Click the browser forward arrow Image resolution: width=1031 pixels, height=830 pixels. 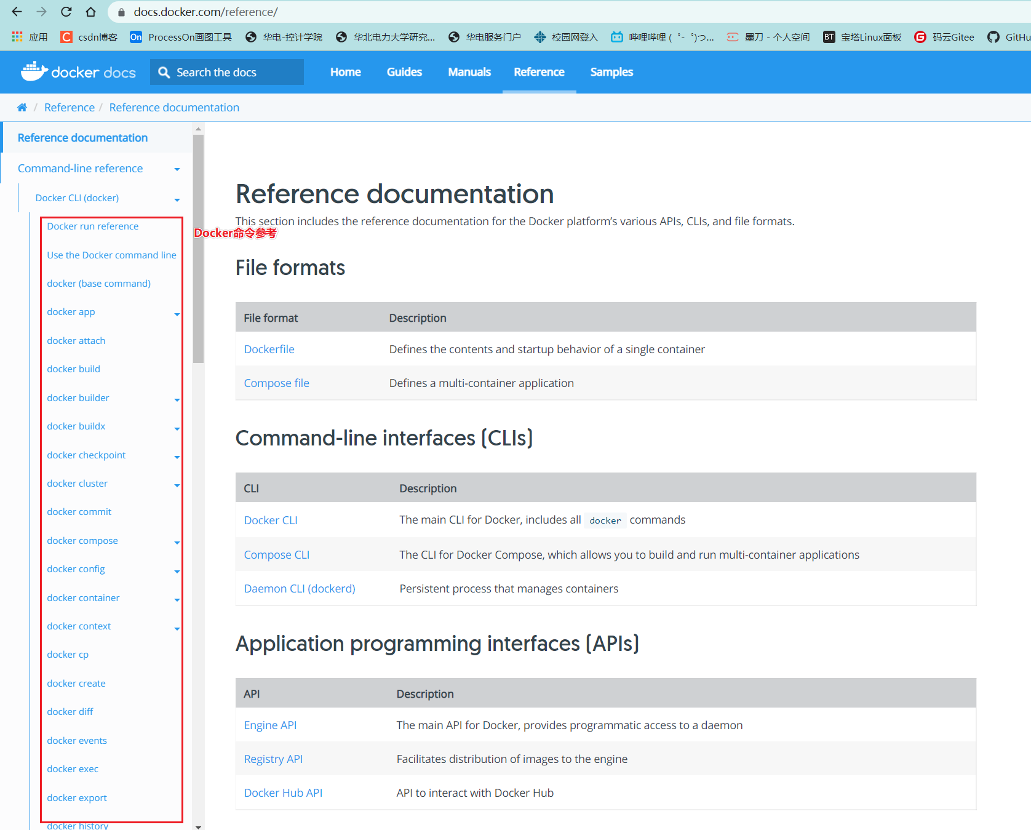[41, 12]
